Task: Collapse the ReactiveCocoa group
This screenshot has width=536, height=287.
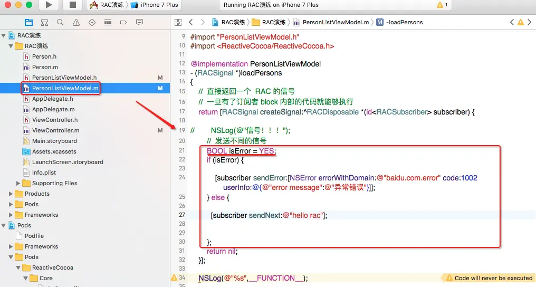Action: (x=18, y=268)
